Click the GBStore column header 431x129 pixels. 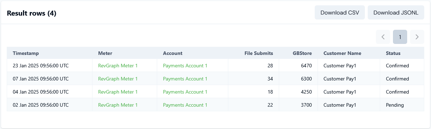(x=302, y=53)
